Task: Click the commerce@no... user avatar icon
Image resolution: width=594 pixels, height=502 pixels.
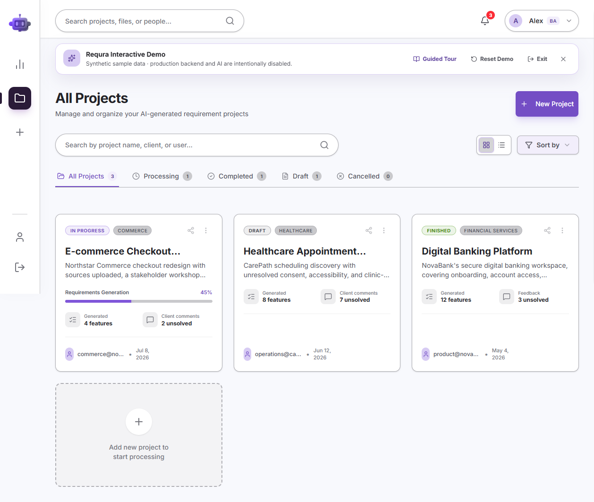Action: point(69,354)
